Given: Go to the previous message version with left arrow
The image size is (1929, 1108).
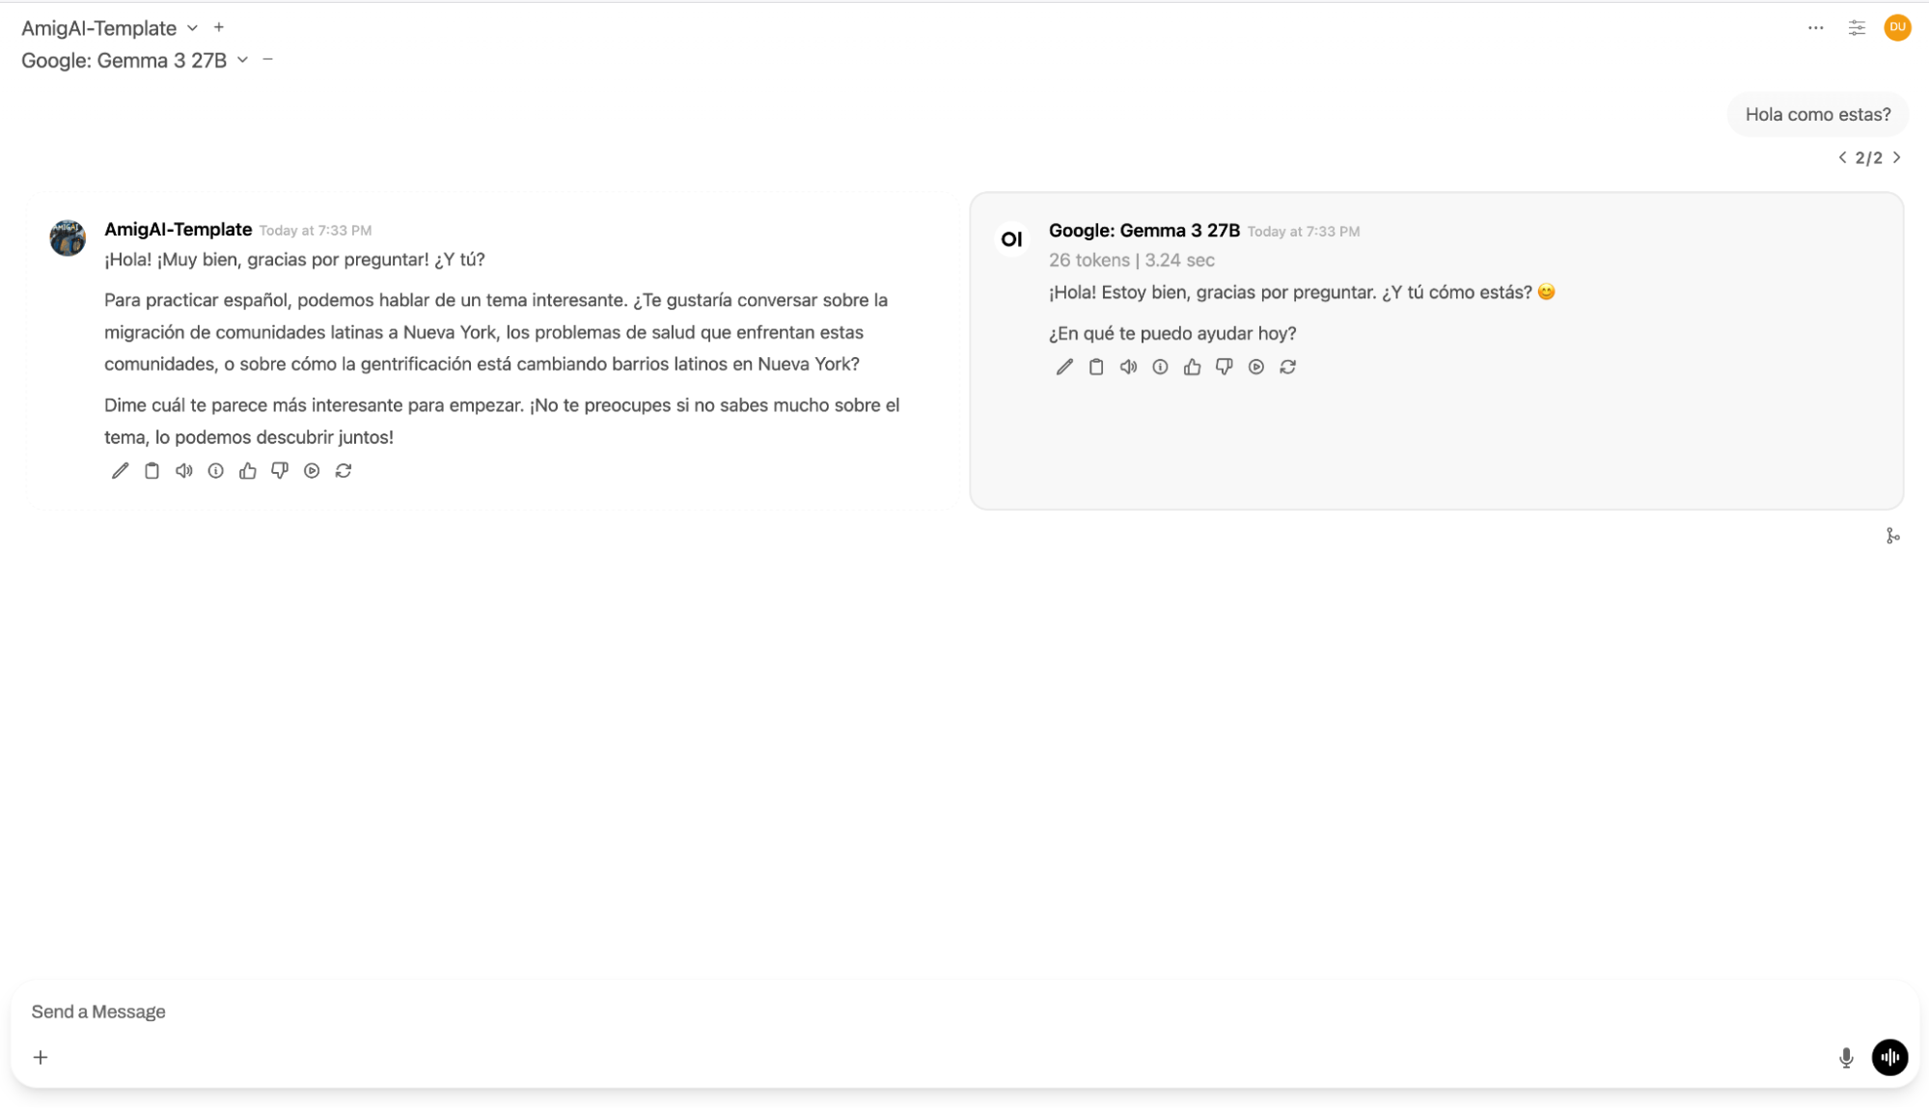Looking at the screenshot, I should (1841, 156).
